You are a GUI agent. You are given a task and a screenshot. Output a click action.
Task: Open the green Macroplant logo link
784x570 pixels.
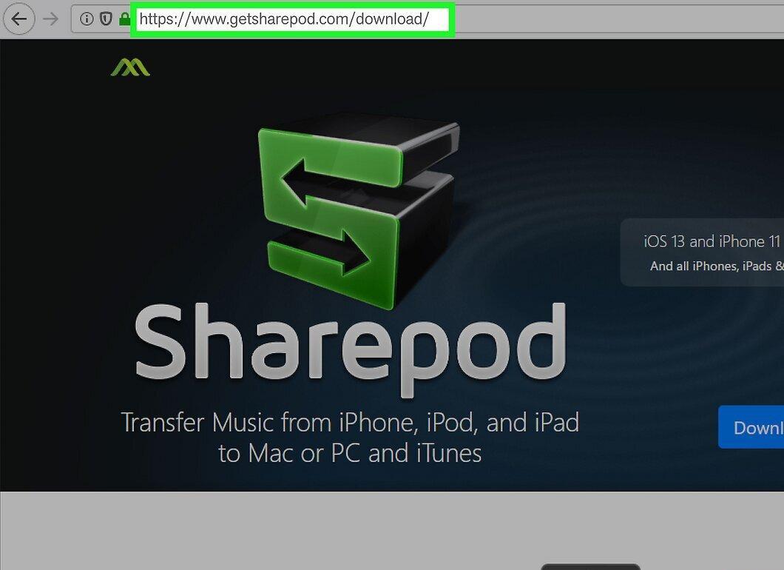coord(130,67)
